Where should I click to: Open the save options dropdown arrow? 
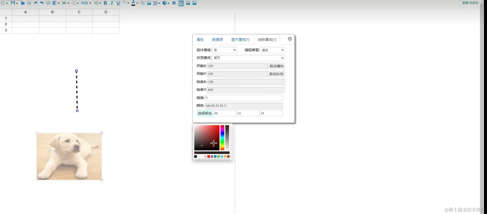coord(17,3)
